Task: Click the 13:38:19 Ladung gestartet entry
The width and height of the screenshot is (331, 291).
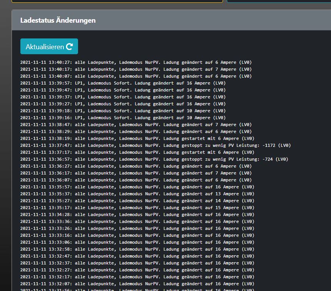Action: pos(137,138)
